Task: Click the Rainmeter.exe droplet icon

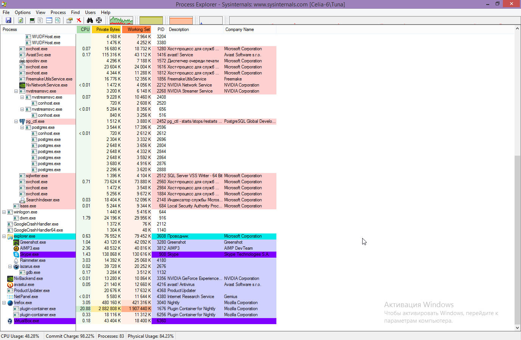Action: [x=16, y=260]
